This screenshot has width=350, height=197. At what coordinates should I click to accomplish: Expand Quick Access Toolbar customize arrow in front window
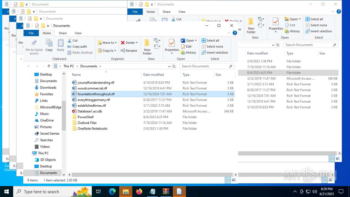(x=48, y=26)
